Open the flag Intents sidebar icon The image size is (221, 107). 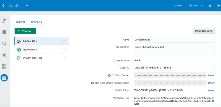click(x=4, y=21)
